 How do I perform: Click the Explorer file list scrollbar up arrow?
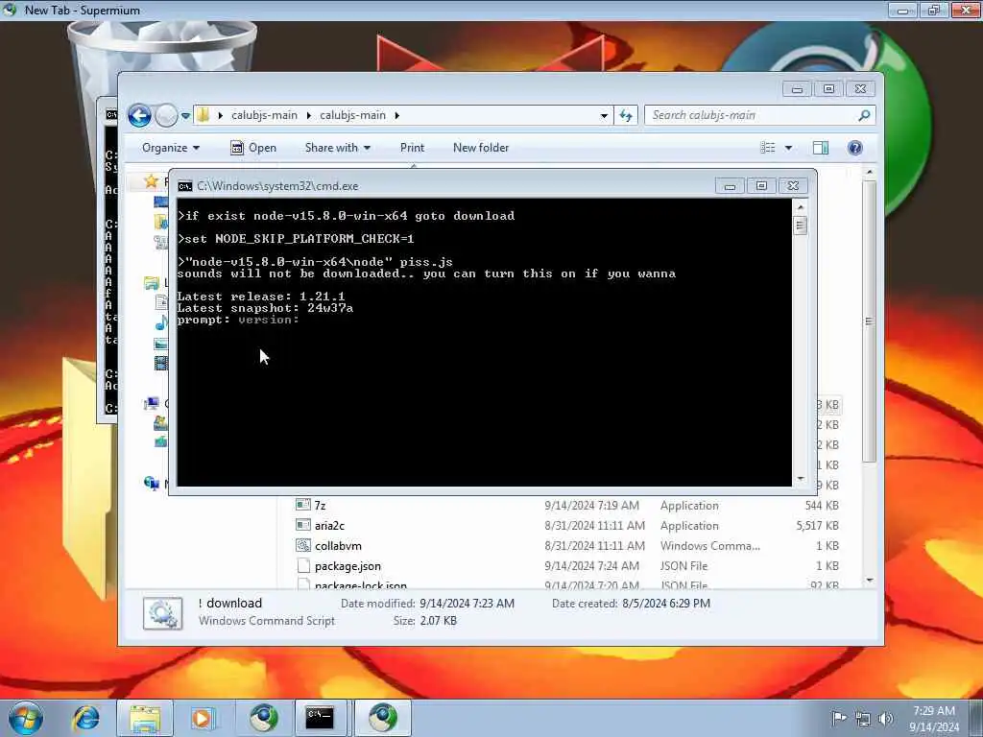pos(870,173)
